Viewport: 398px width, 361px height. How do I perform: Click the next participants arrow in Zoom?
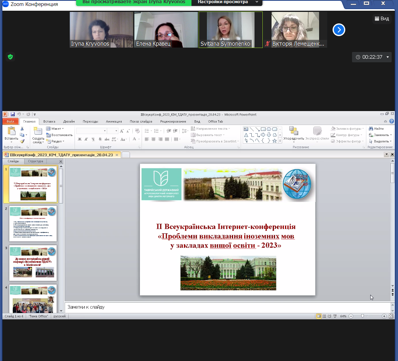pos(339,30)
